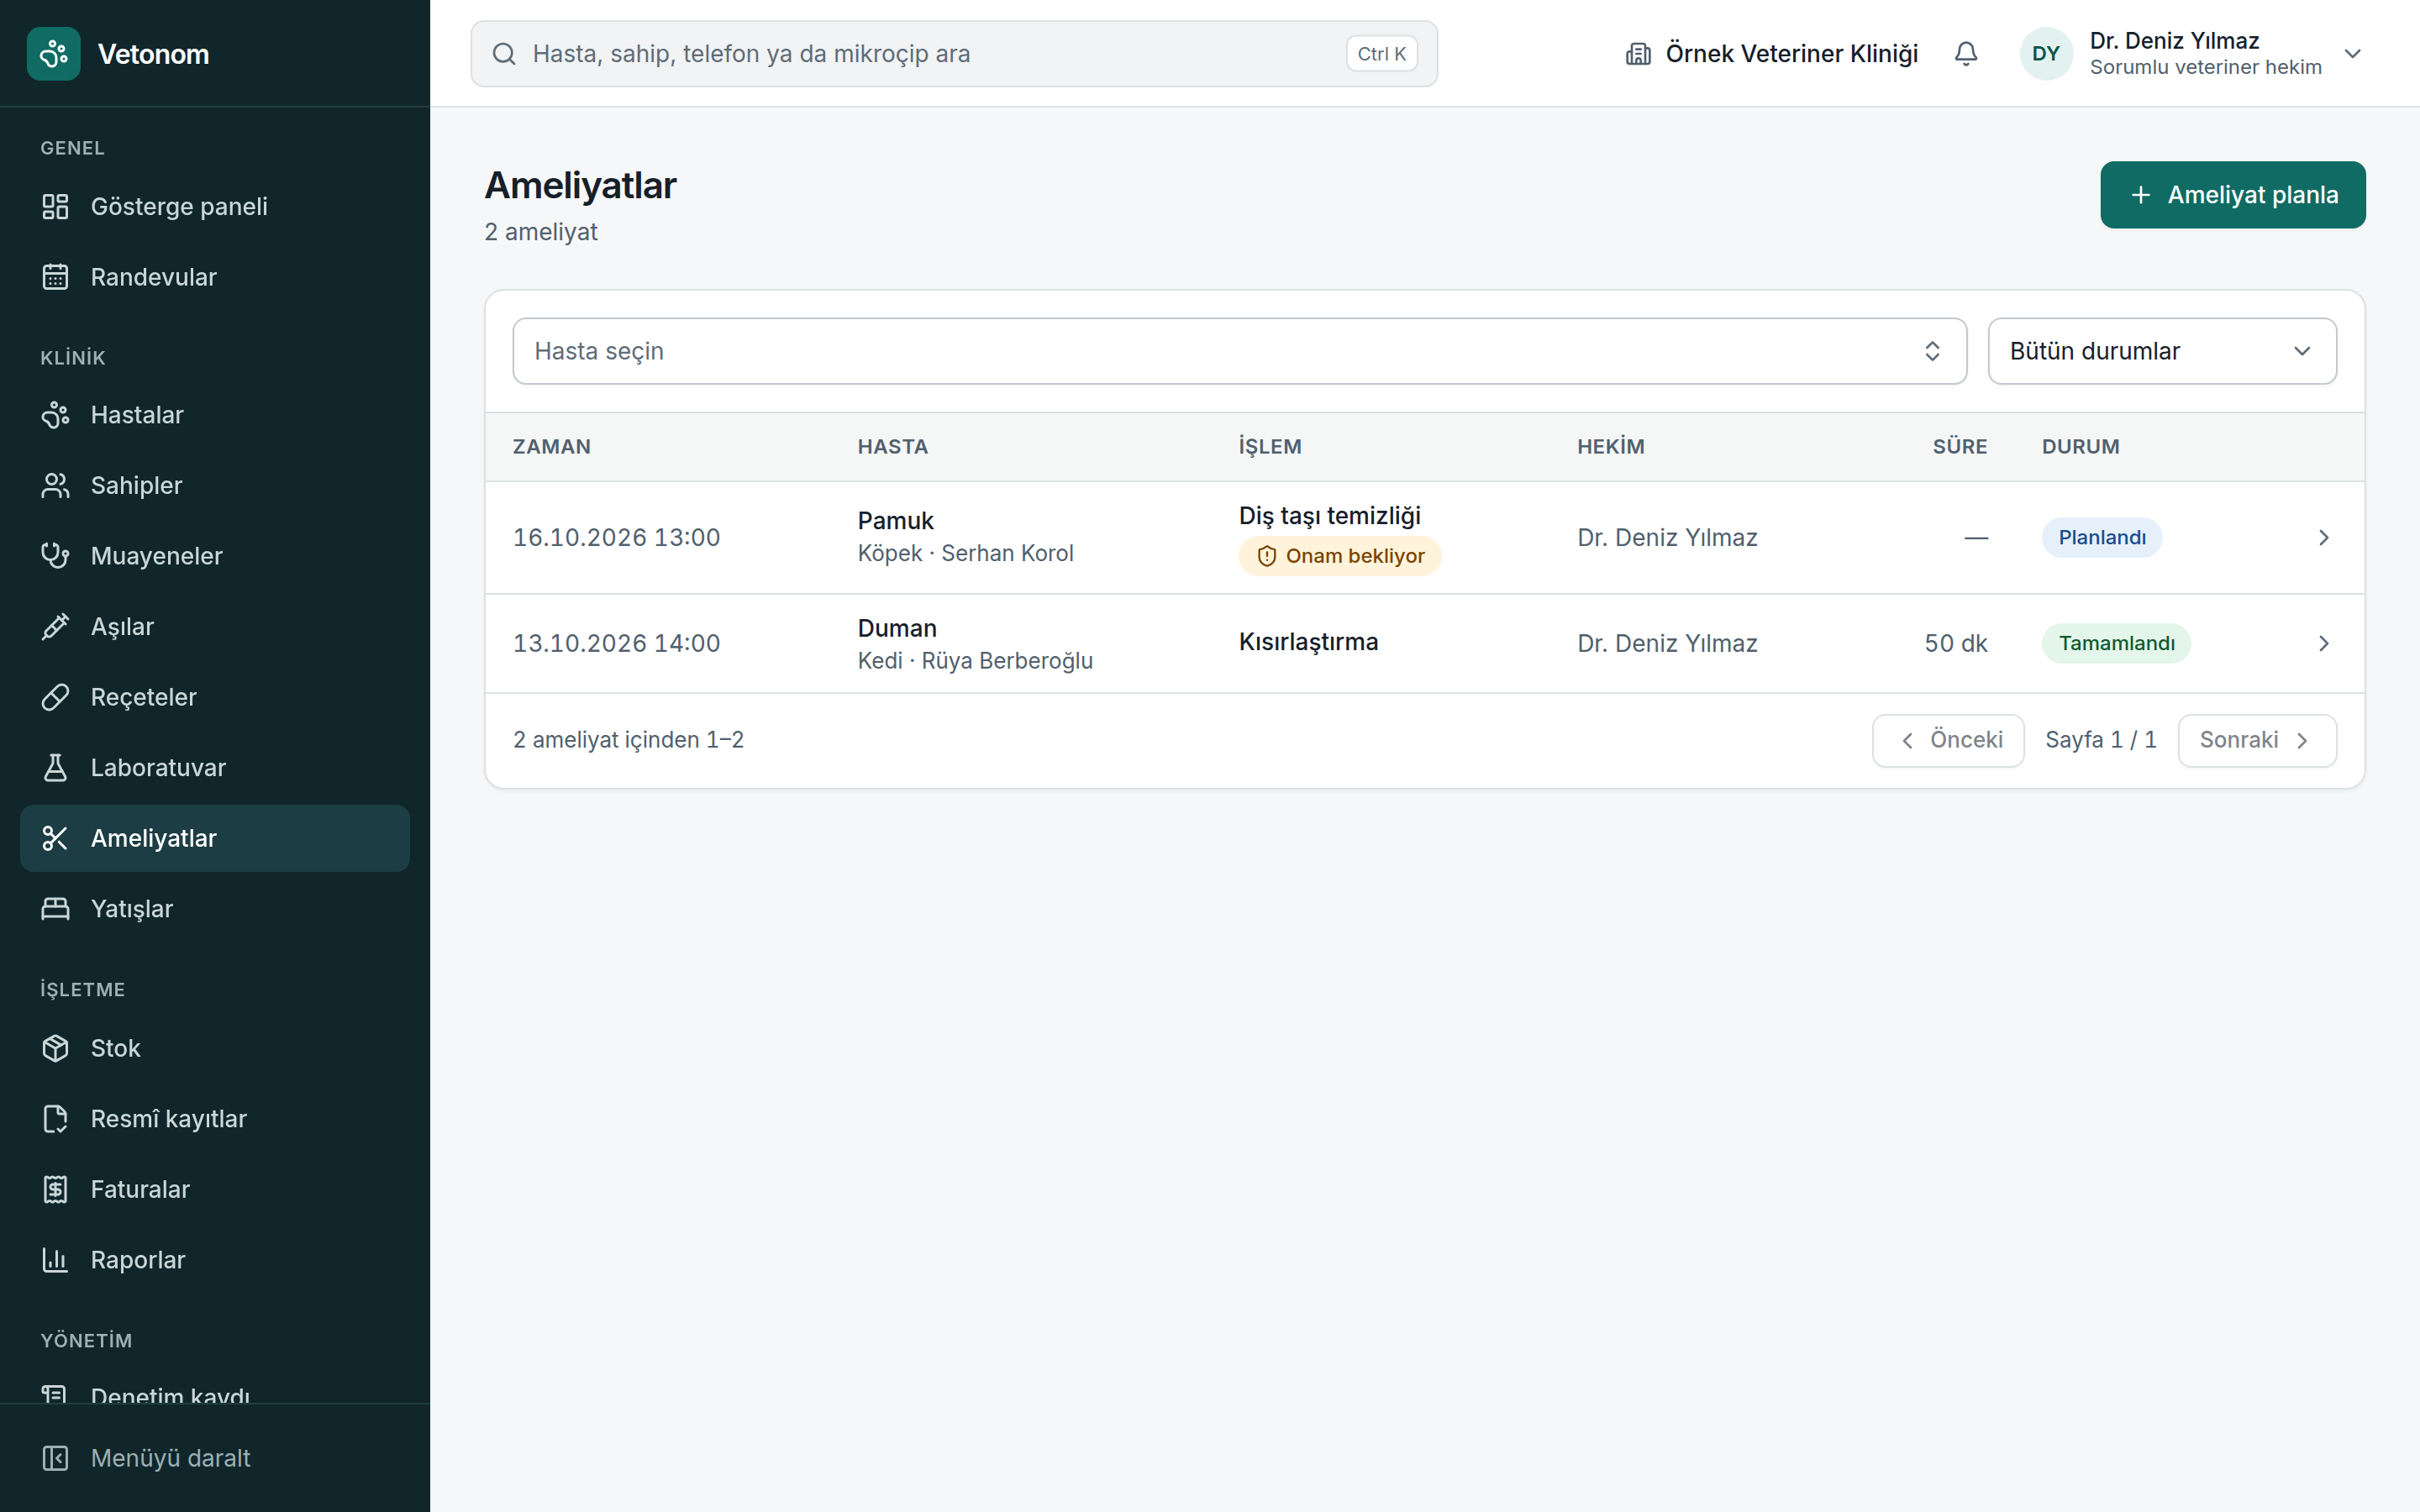Image resolution: width=2420 pixels, height=1512 pixels.
Task: Click the Muayeneler stethoscope icon
Action: (x=55, y=556)
